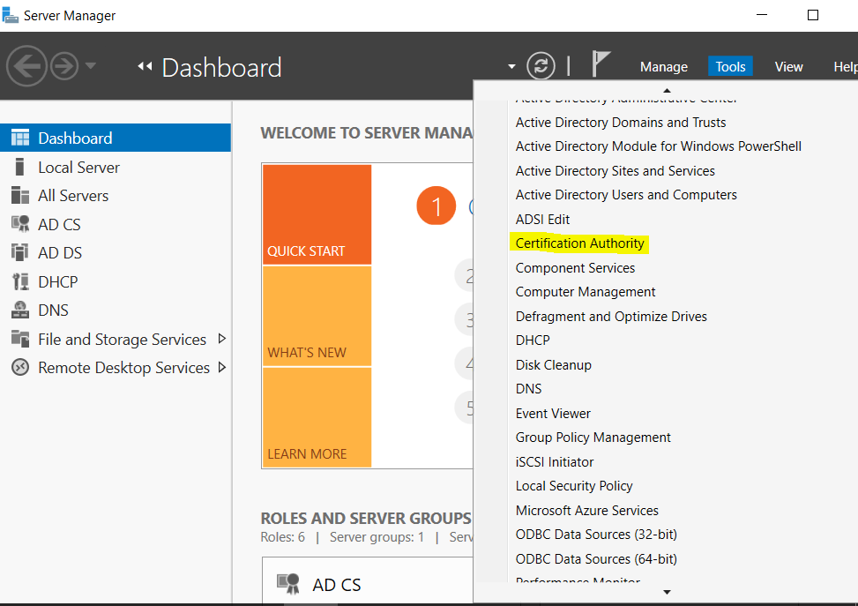Open DHCP from the Tools menu
Viewport: 858px width, 606px height.
(x=533, y=340)
